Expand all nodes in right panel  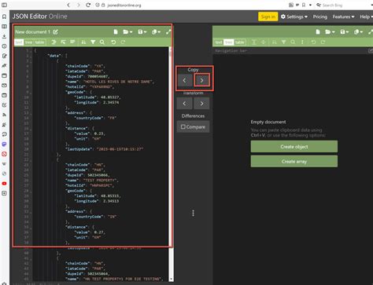click(x=253, y=42)
